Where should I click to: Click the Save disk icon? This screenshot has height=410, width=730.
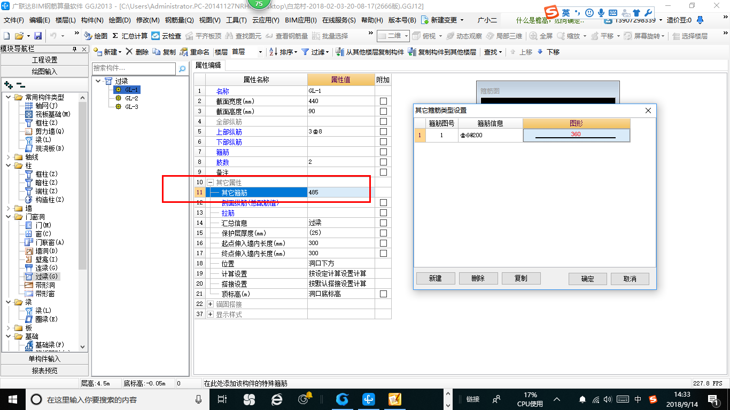point(38,36)
